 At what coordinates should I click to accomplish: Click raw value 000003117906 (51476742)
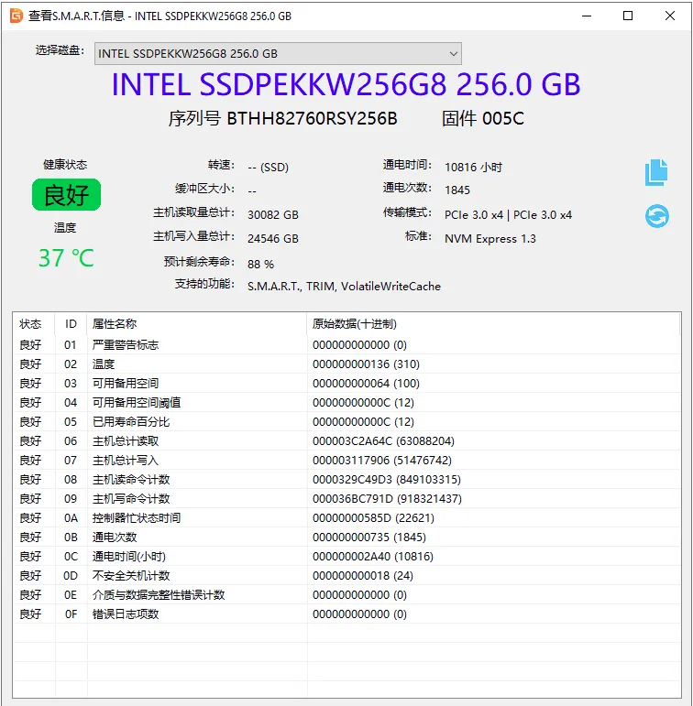[x=382, y=461]
